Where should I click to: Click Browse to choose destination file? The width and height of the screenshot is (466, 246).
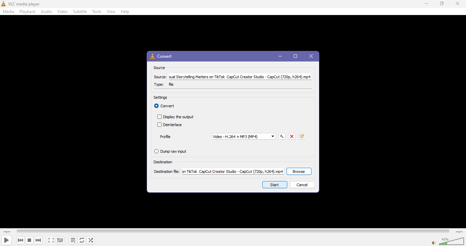(x=299, y=172)
